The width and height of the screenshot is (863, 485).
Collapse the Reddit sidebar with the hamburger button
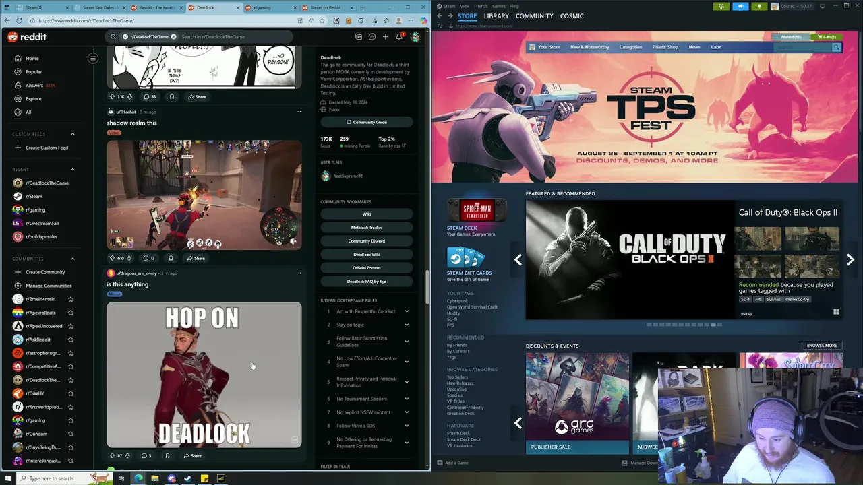coord(93,59)
